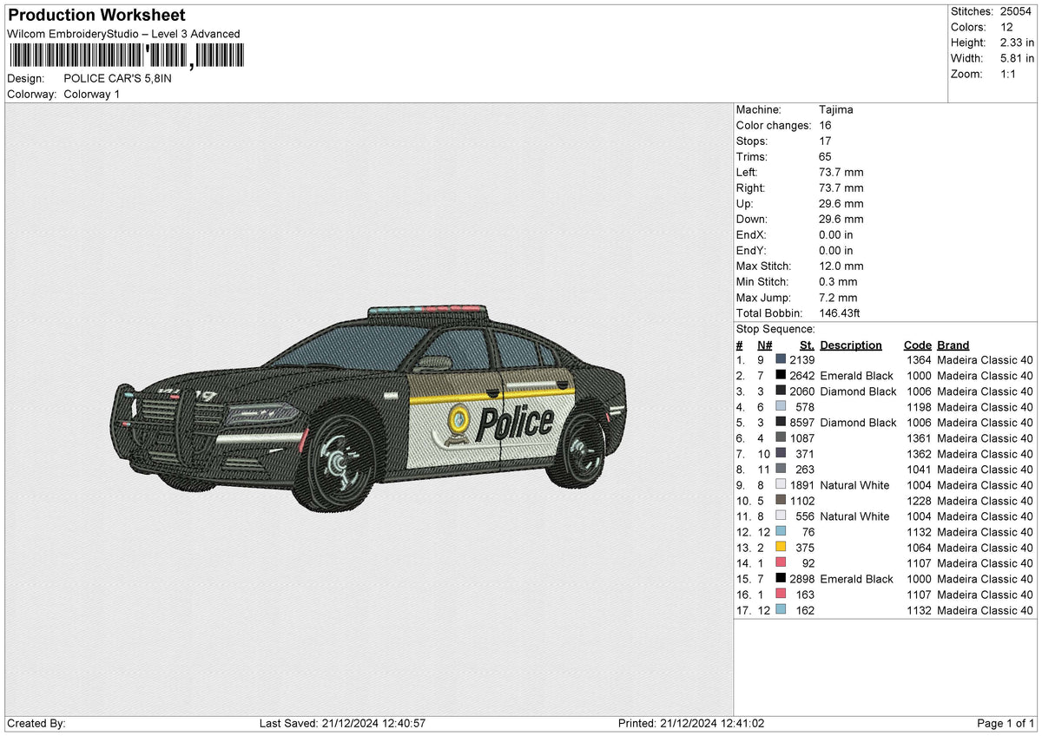1042x736 pixels.
Task: Select the "Brand" column header
Action: 953,345
